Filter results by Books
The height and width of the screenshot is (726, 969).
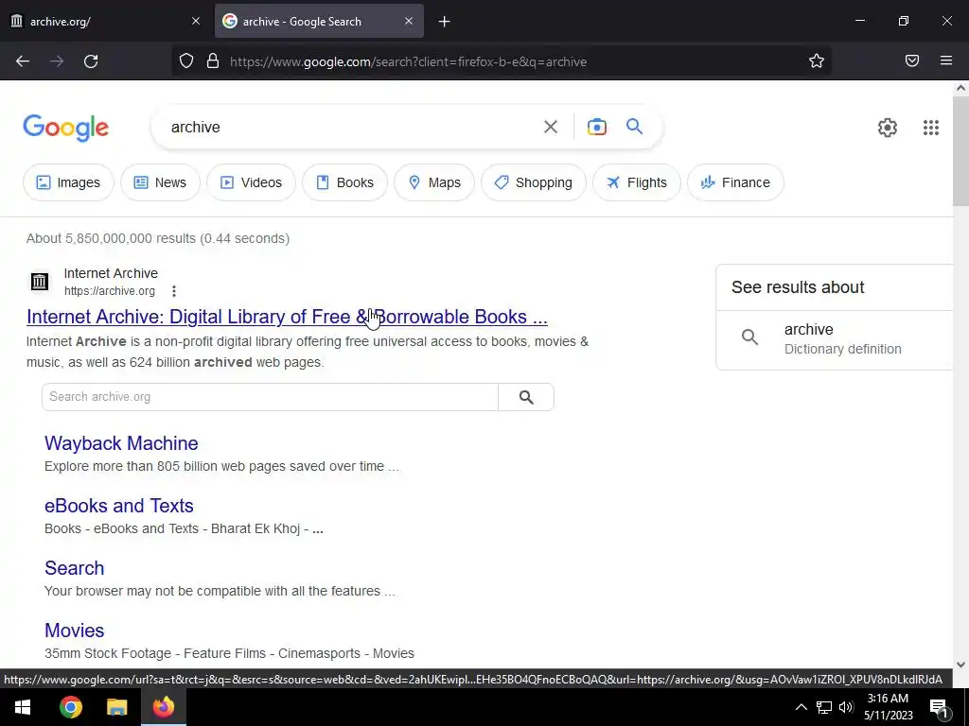(x=344, y=182)
